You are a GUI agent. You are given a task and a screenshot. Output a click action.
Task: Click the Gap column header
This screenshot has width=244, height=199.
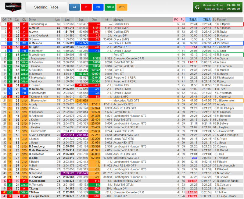click(x=94, y=20)
